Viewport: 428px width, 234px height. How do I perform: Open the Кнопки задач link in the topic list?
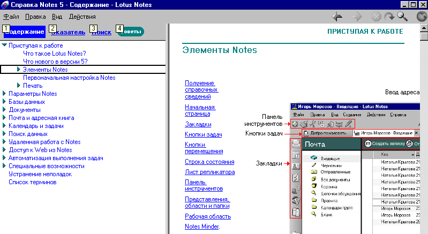(x=204, y=134)
